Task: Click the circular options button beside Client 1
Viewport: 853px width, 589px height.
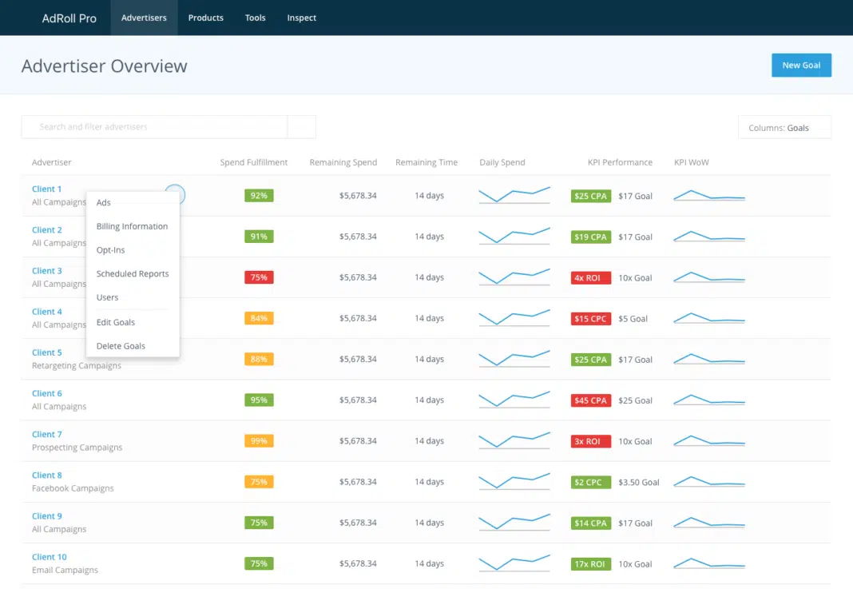Action: pyautogui.click(x=175, y=193)
